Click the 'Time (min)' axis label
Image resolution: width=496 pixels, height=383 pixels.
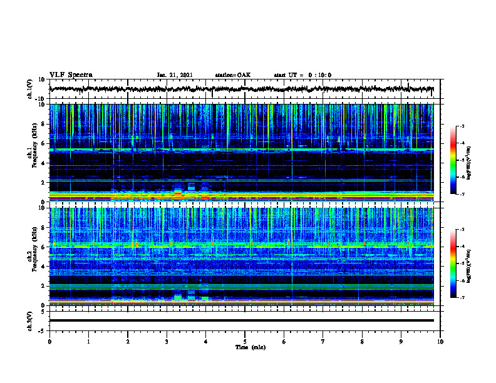point(251,347)
